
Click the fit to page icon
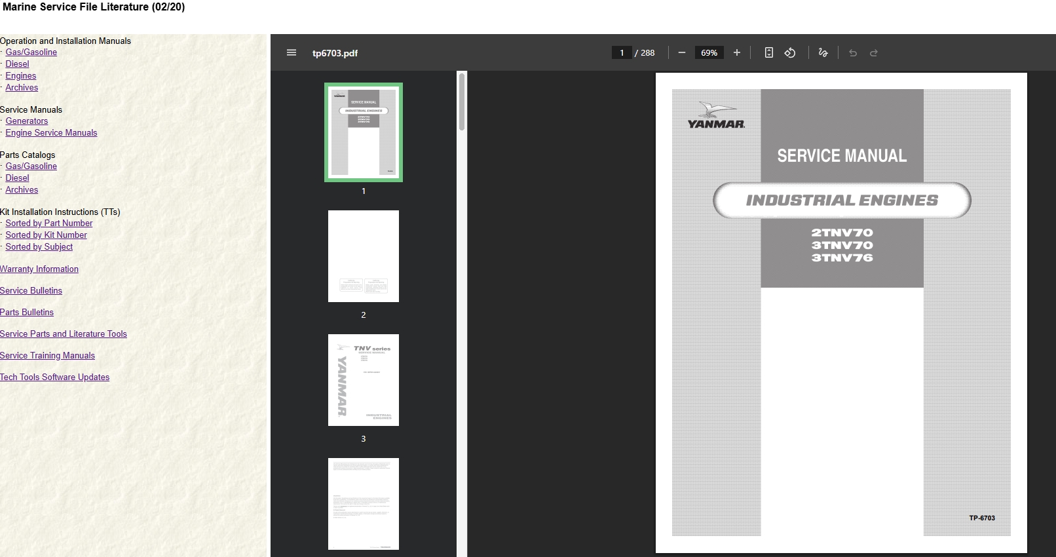point(769,53)
